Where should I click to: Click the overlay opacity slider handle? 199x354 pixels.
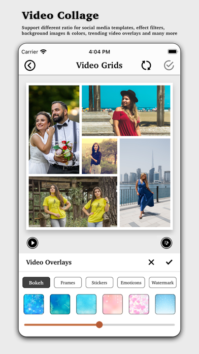pos(99,324)
